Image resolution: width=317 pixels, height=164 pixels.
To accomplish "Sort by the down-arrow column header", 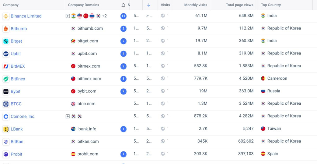I will [149, 5].
